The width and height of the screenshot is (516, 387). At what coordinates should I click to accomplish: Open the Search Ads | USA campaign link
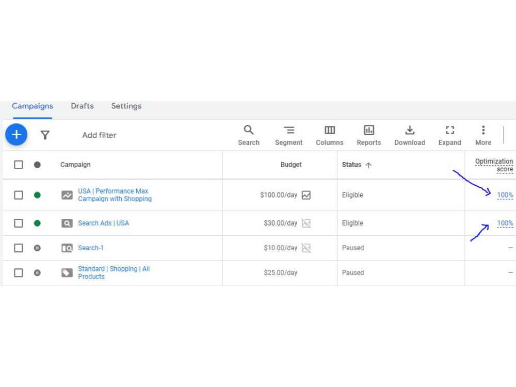click(103, 223)
